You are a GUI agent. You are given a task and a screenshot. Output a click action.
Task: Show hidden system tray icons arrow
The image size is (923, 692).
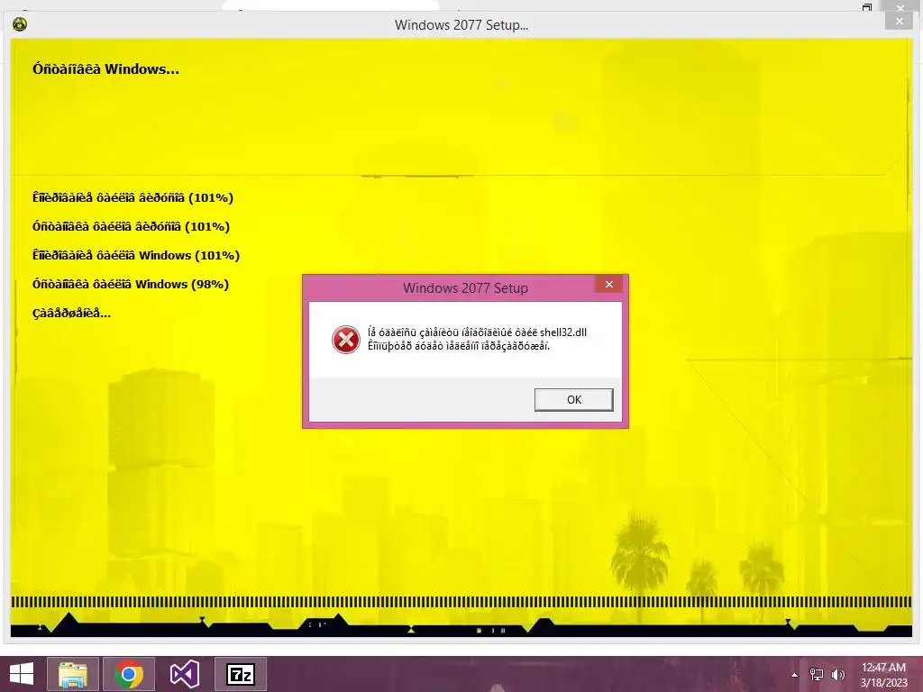pos(794,675)
